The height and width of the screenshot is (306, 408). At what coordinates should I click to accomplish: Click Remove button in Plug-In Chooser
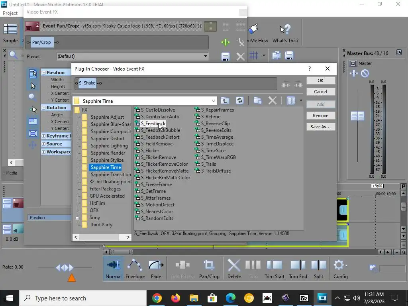321,116
